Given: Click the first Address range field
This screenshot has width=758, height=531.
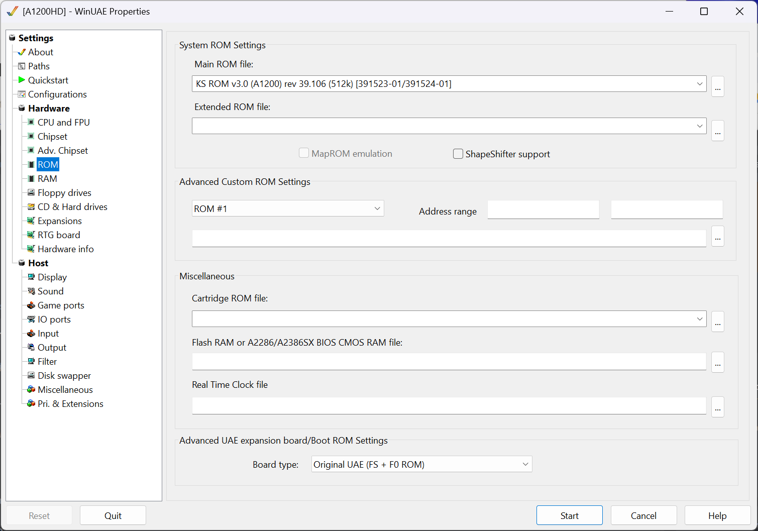Looking at the screenshot, I should pyautogui.click(x=543, y=209).
